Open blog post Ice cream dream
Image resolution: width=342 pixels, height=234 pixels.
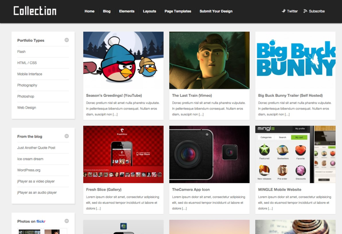coord(30,159)
